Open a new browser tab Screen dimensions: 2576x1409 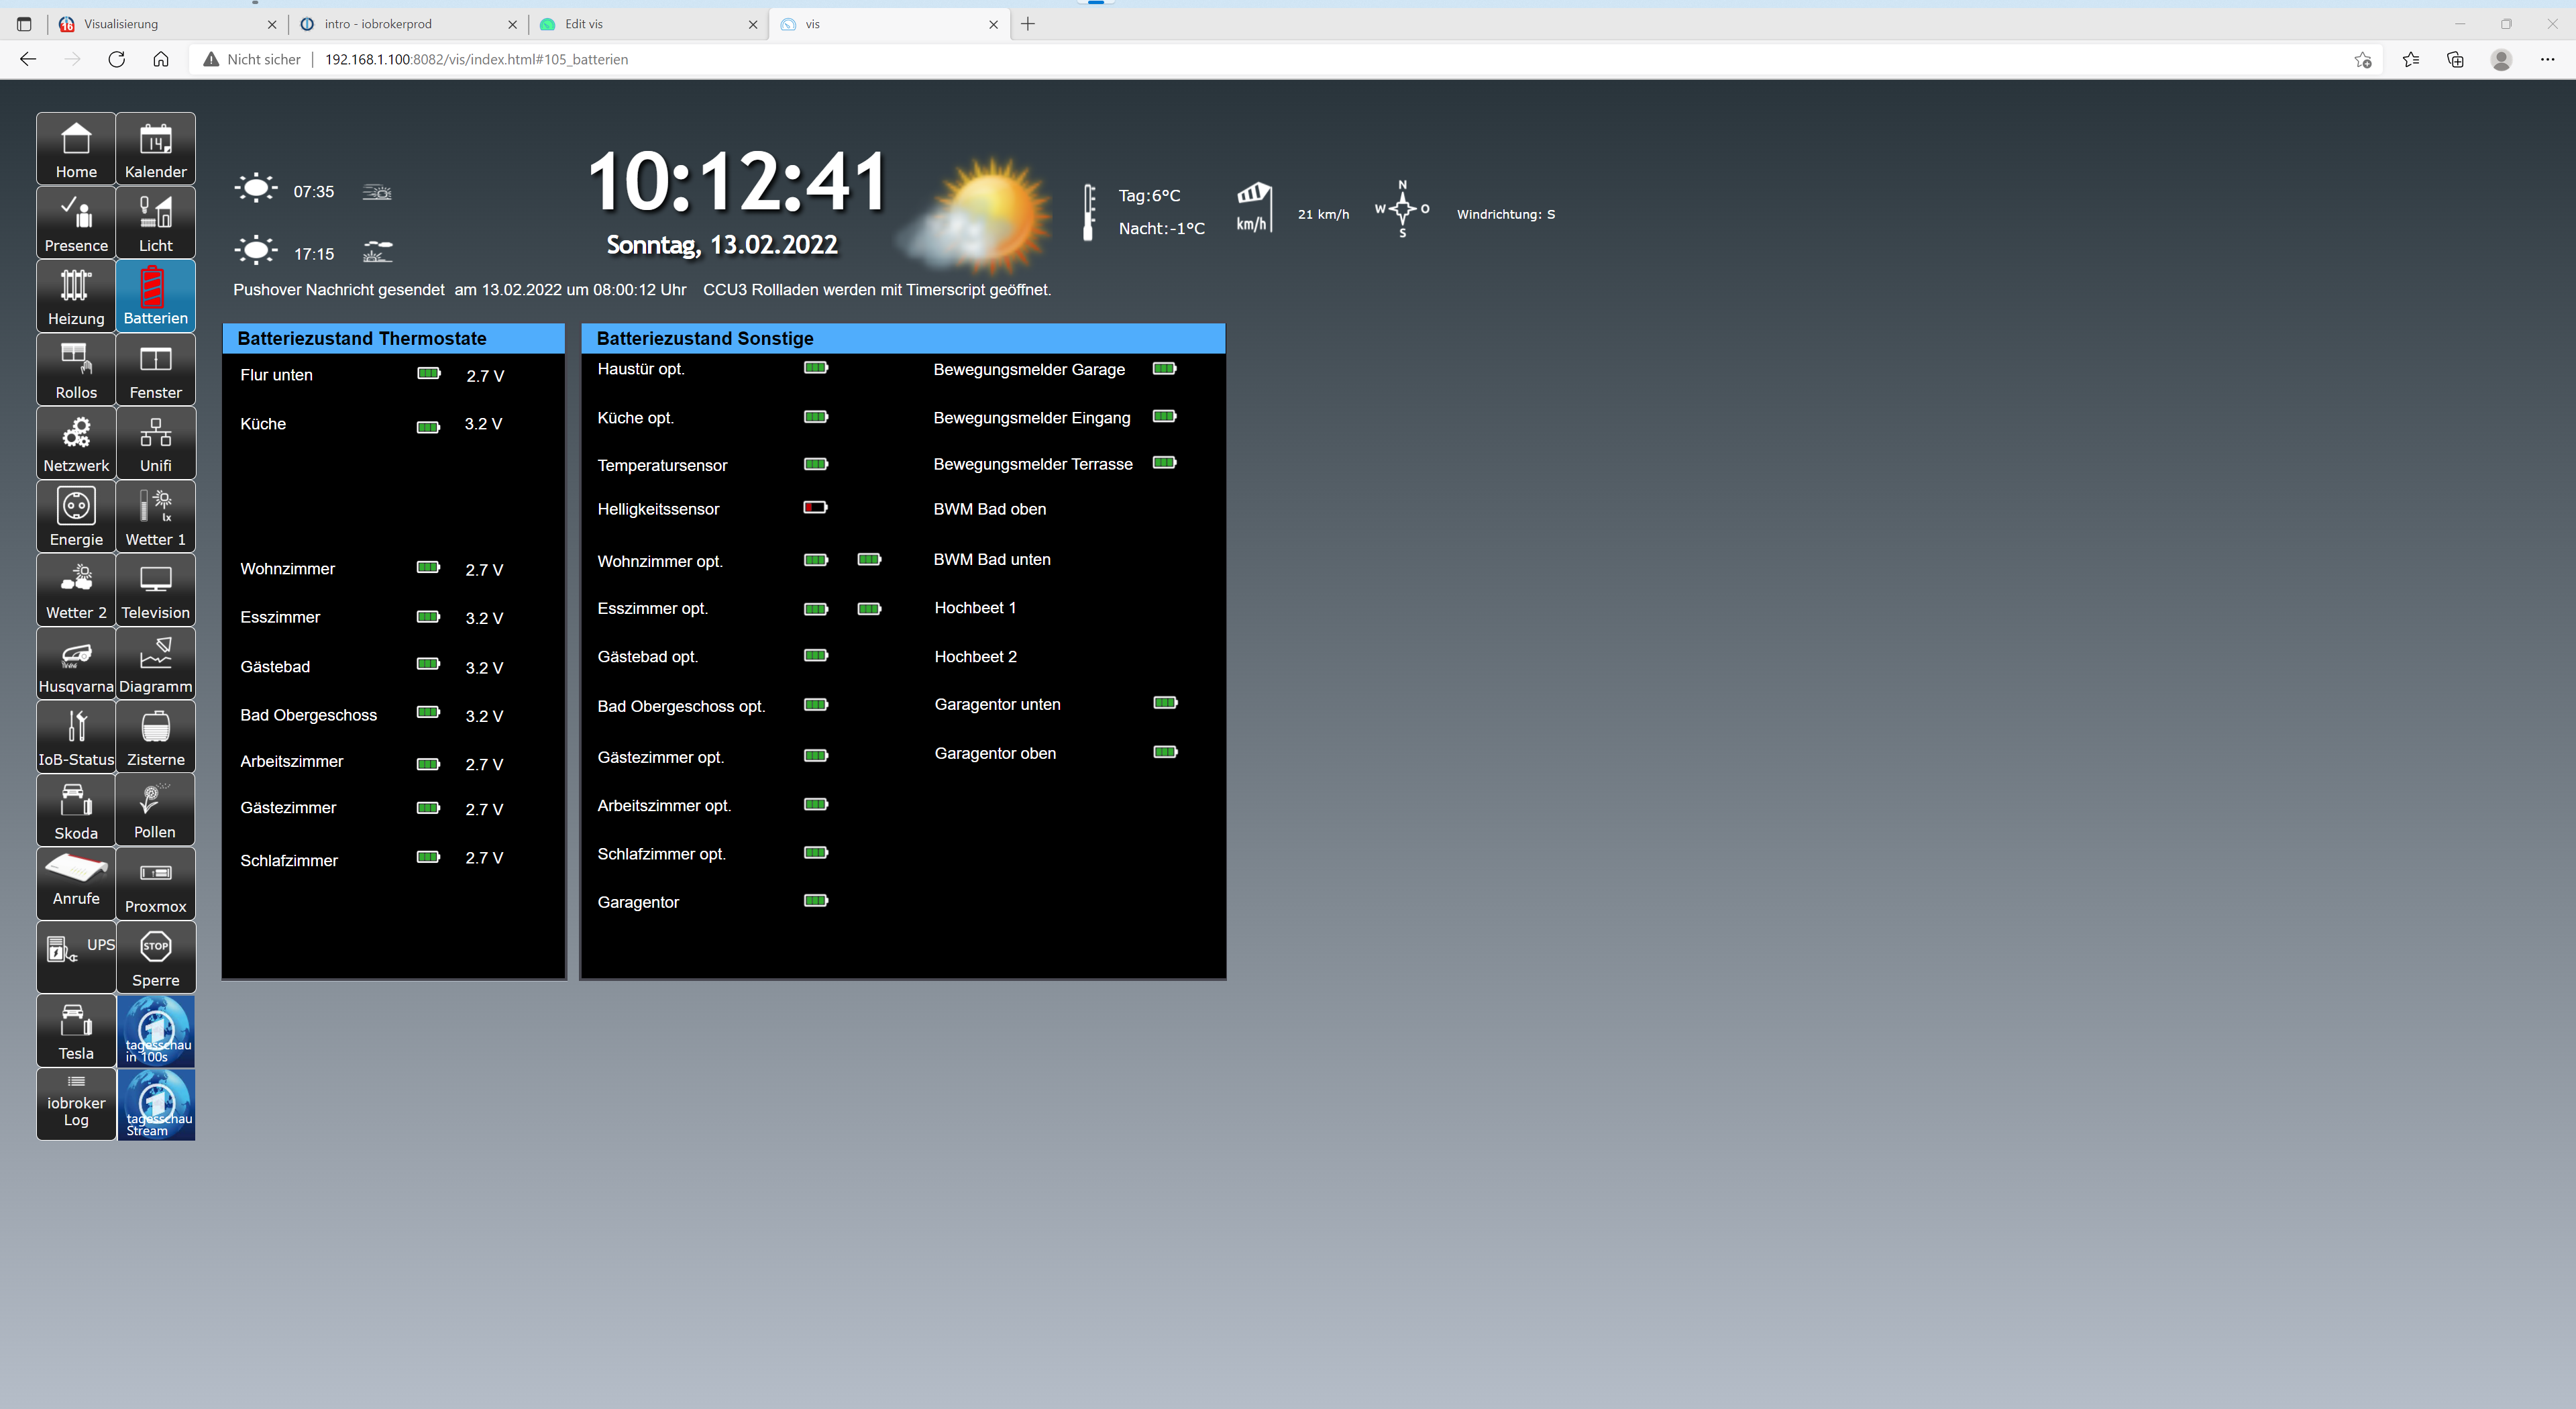click(x=1028, y=24)
